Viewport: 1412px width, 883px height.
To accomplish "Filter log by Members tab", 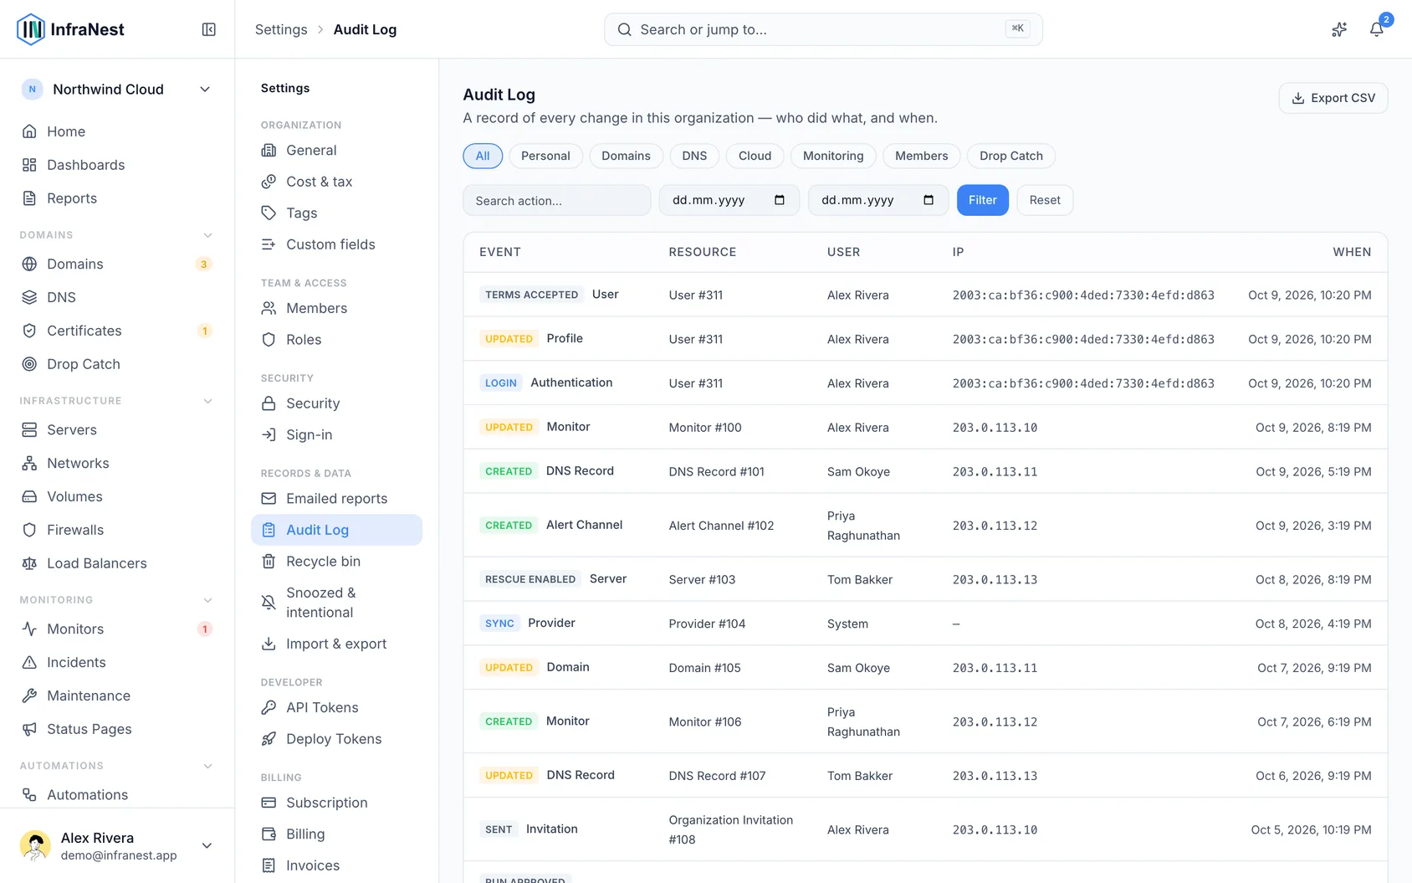I will tap(922, 156).
